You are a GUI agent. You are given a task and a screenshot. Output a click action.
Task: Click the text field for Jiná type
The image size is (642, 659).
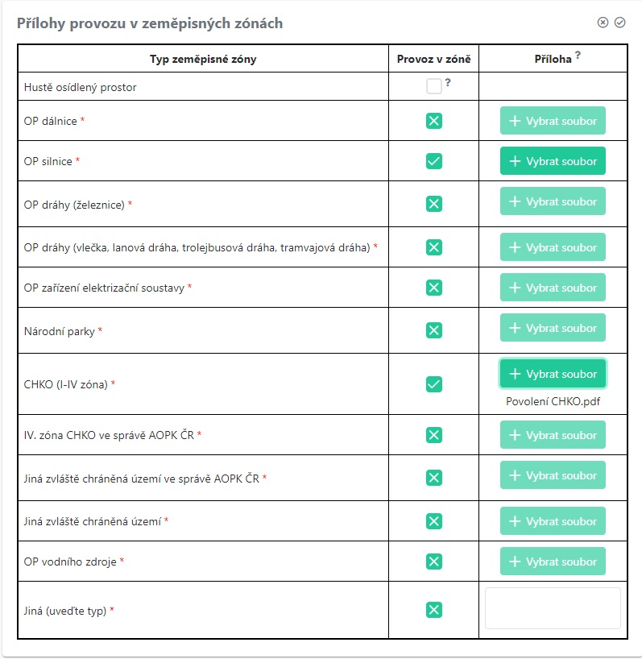coord(553,608)
